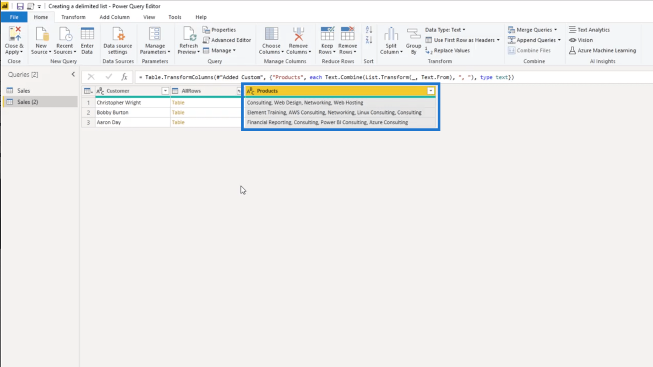Select the Customer column header

tap(133, 91)
